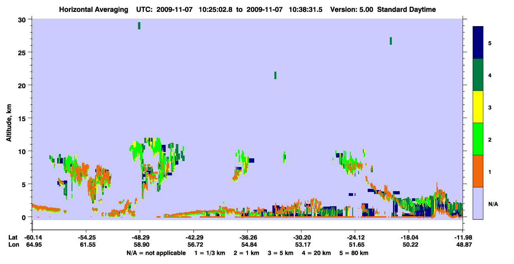This screenshot has width=514, height=264.
Task: Click the lavender N/A colorbar segment
Action: point(478,203)
